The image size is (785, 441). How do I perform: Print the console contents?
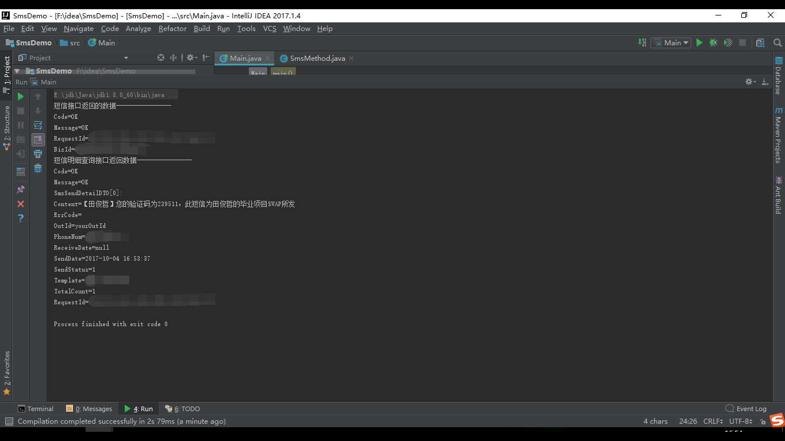coord(38,153)
